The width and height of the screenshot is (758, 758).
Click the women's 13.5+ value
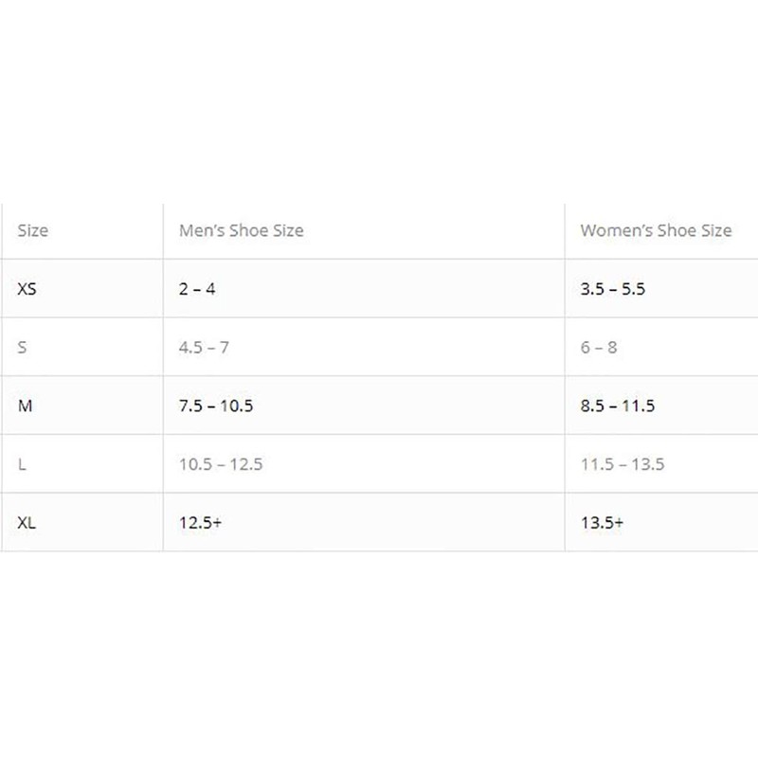point(603,522)
